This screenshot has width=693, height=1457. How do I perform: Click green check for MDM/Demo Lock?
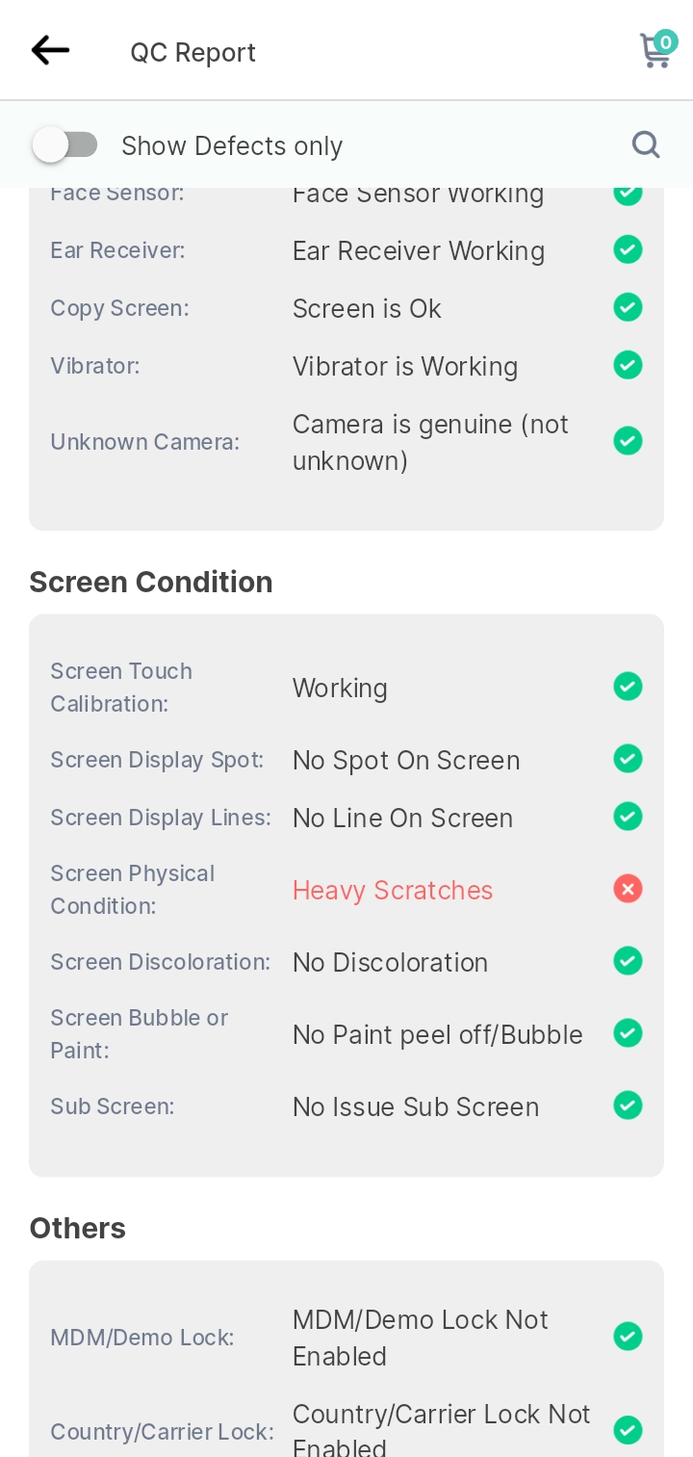click(628, 1337)
